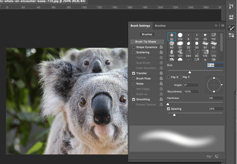This screenshot has height=164, width=237.
Task: Create new brush preset icon
Action: (216, 156)
